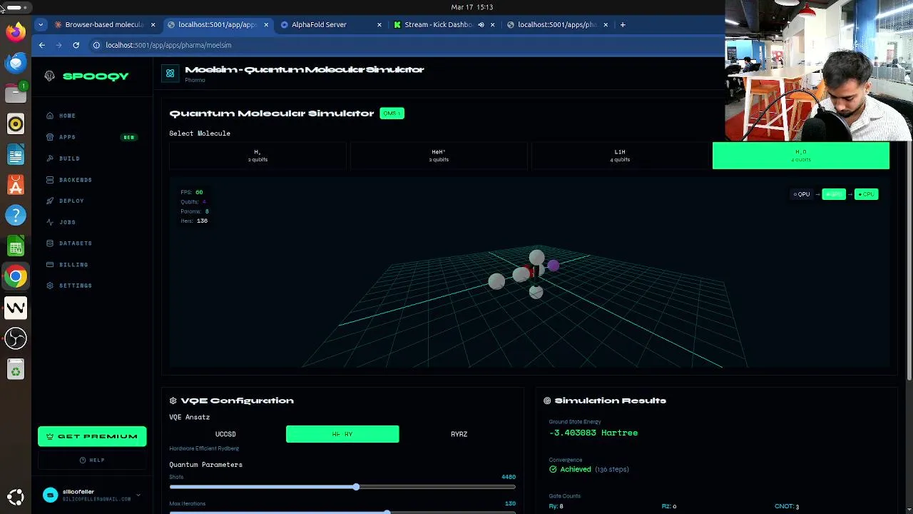The width and height of the screenshot is (913, 514).
Task: Adjust the Max Iterations slider handle
Action: [x=387, y=512]
